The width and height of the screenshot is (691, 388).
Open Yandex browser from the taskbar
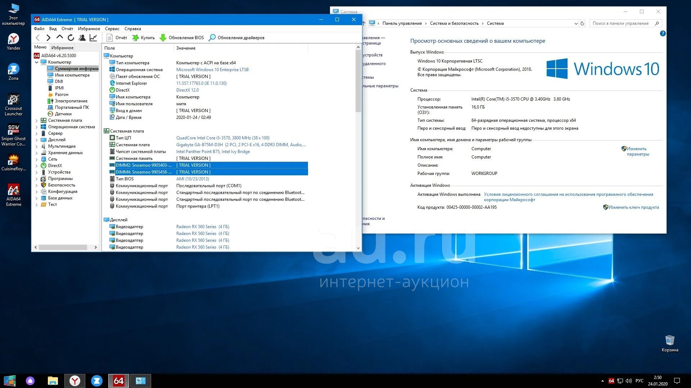(x=75, y=381)
